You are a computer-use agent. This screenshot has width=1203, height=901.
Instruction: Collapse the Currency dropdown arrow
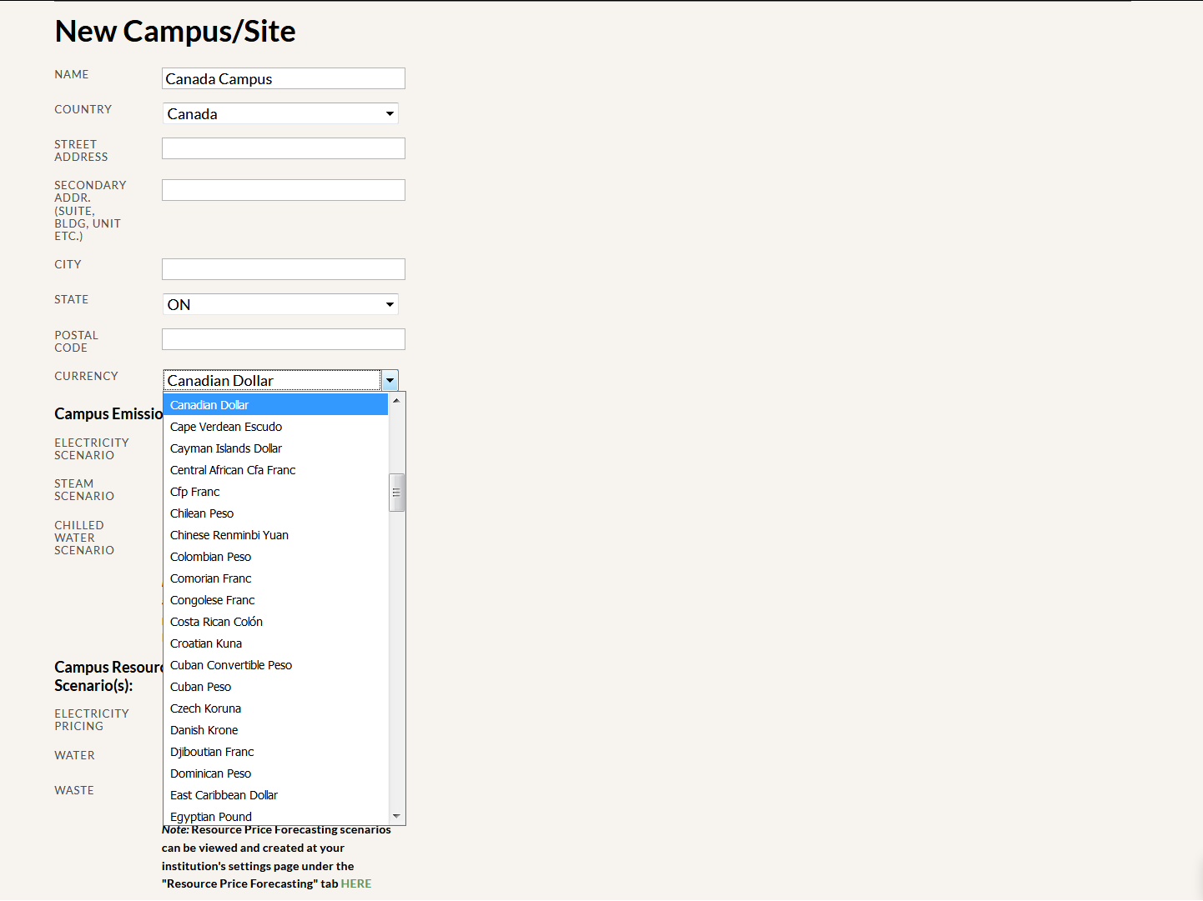(x=390, y=381)
